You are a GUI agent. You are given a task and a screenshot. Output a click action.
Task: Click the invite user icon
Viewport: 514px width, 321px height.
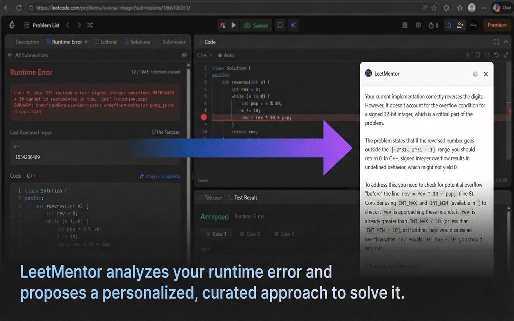tap(460, 25)
